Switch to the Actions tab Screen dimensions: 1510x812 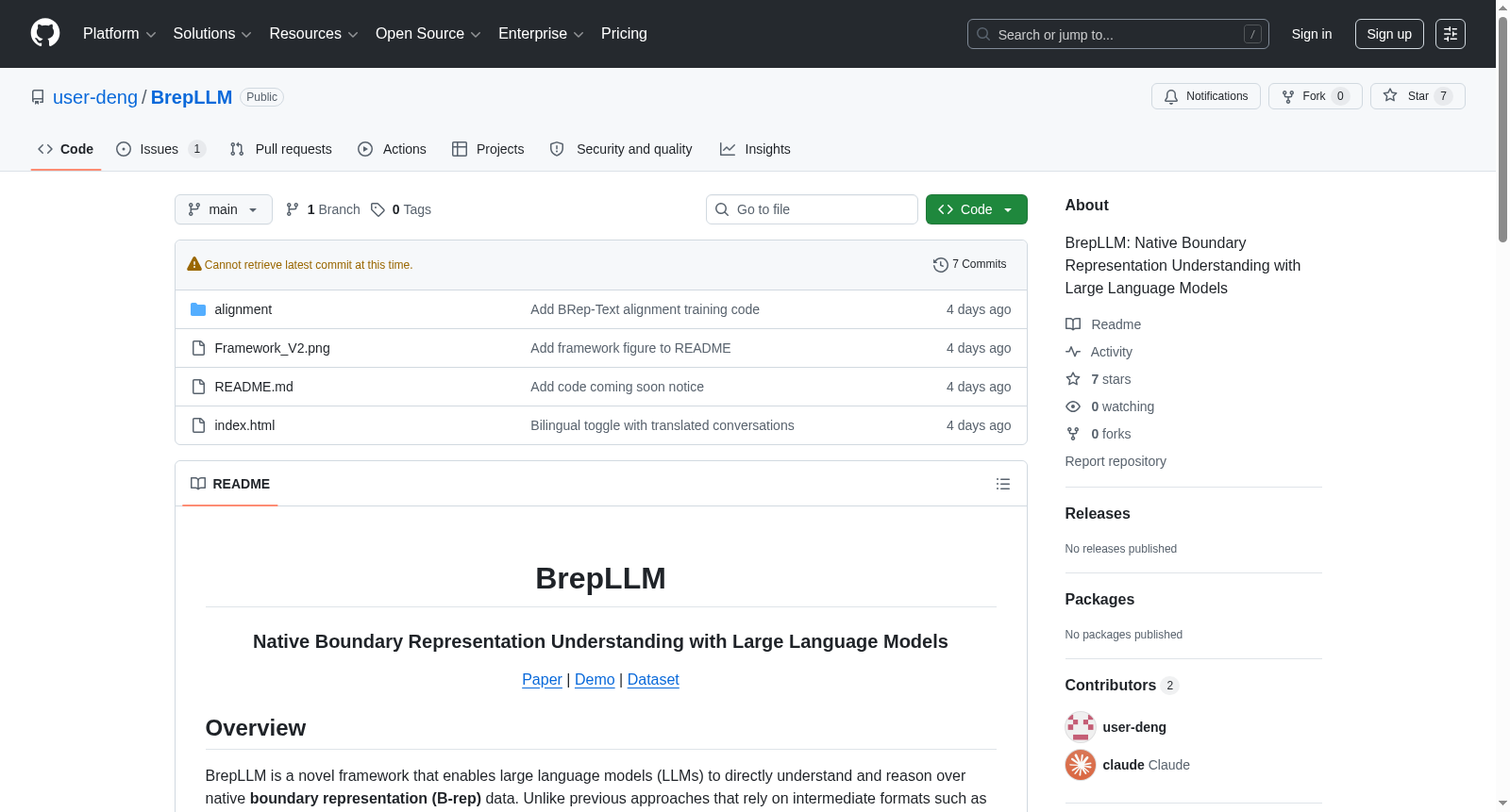pos(393,149)
